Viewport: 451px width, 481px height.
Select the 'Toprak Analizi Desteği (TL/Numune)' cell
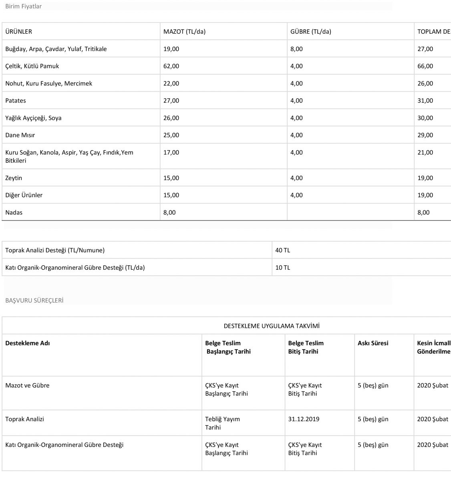point(55,250)
